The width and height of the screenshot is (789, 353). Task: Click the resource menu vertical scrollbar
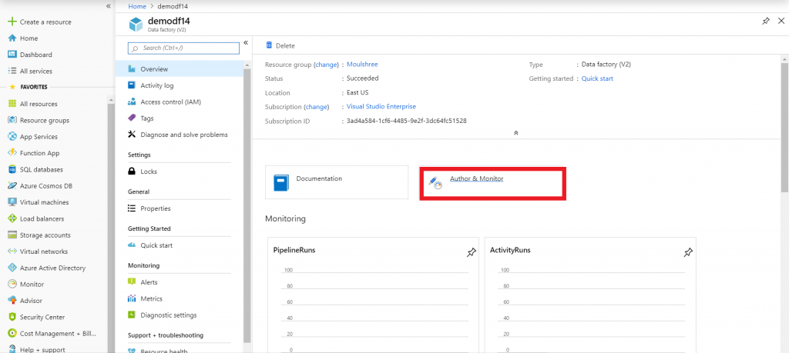[x=247, y=206]
